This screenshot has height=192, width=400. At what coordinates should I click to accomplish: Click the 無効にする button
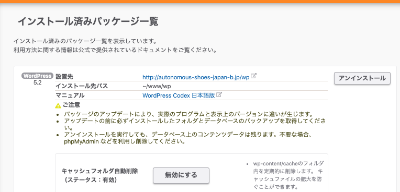[x=181, y=175]
